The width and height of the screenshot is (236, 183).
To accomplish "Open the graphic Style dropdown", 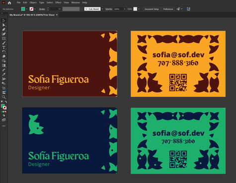I will click(x=139, y=9).
